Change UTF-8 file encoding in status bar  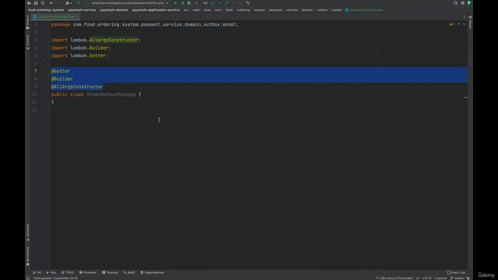pyautogui.click(x=426, y=278)
